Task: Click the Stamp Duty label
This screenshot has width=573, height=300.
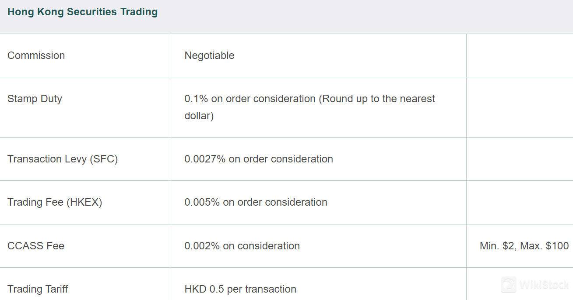Action: coord(35,99)
